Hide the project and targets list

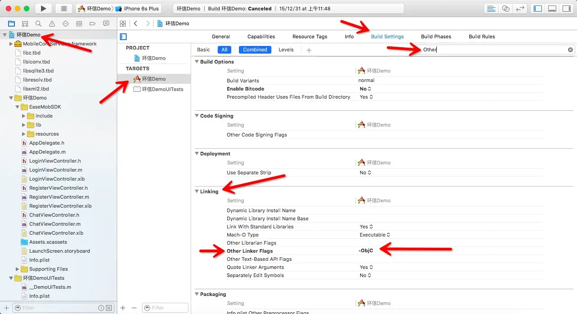(x=124, y=36)
